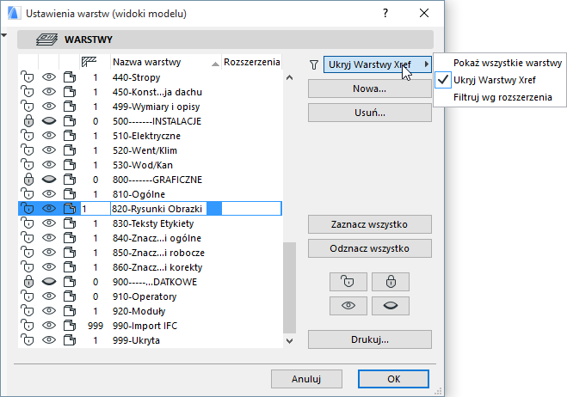Click the layer list vertical scrollbar

pos(289,284)
